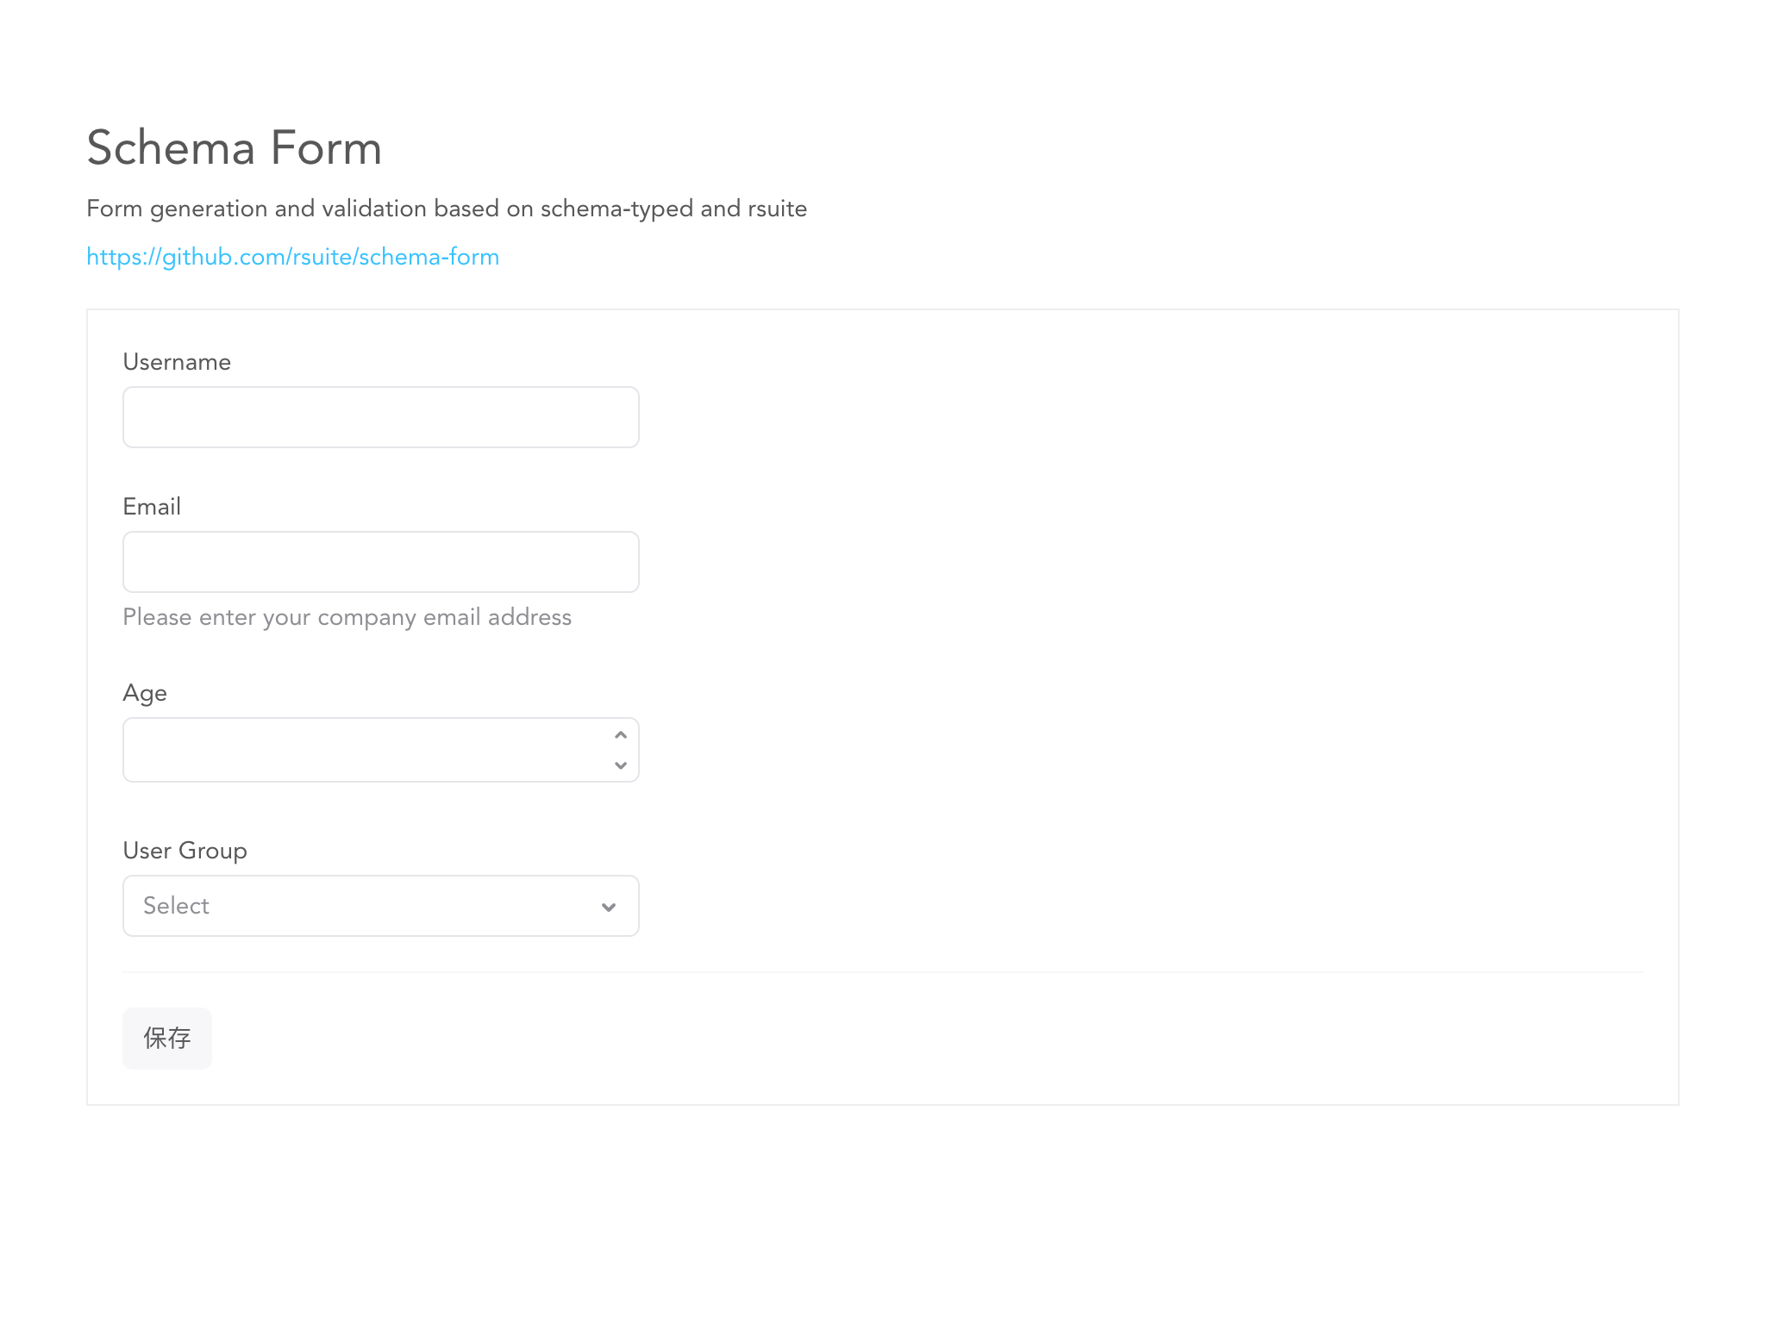Viewport: 1765px width, 1323px height.
Task: Click the Select placeholder in User Group
Action: [177, 906]
